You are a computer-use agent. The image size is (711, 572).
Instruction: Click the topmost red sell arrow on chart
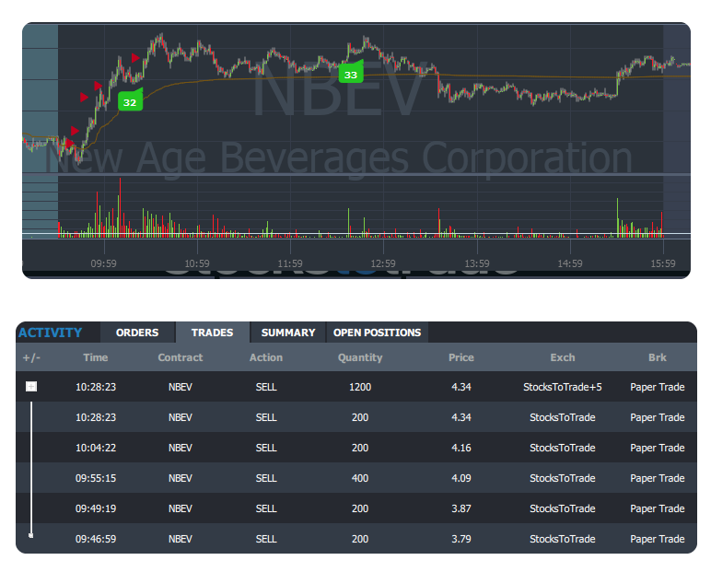pos(136,58)
